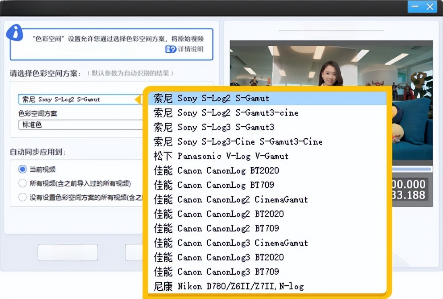Choose 索尼 Sony S-Log2 S-Gamut3-cine from the list
Image resolution: width=443 pixels, height=299 pixels.
tap(267, 113)
